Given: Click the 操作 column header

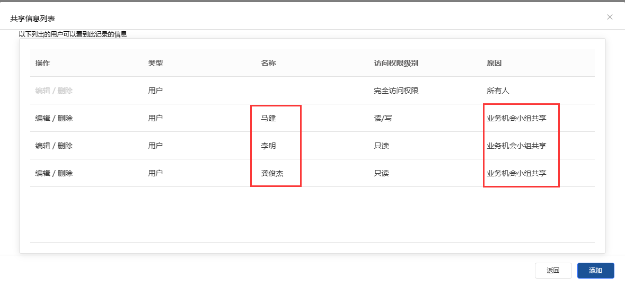Looking at the screenshot, I should point(43,63).
